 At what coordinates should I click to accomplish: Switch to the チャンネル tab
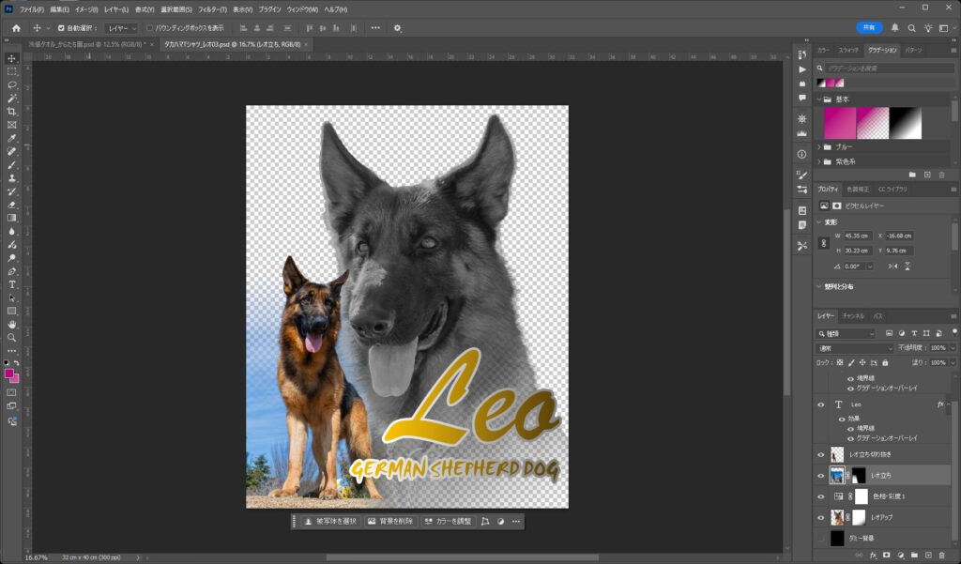pos(853,316)
